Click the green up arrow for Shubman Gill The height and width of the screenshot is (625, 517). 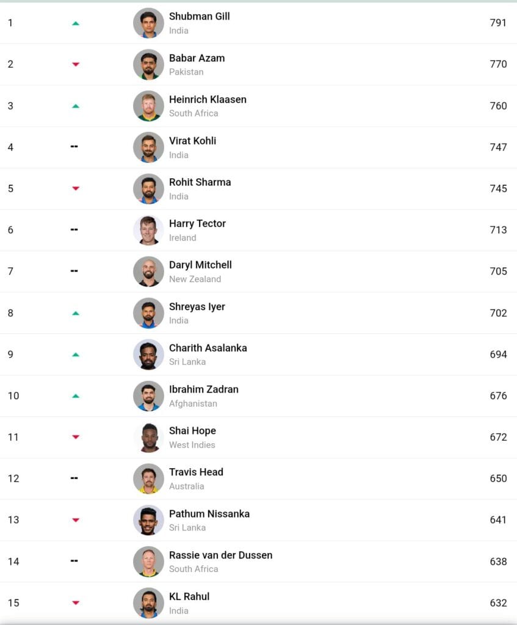coord(75,24)
